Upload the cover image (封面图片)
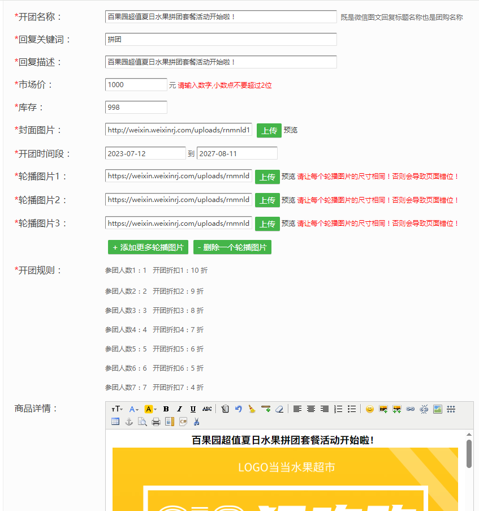Viewport: 479px width, 511px height. coord(269,131)
